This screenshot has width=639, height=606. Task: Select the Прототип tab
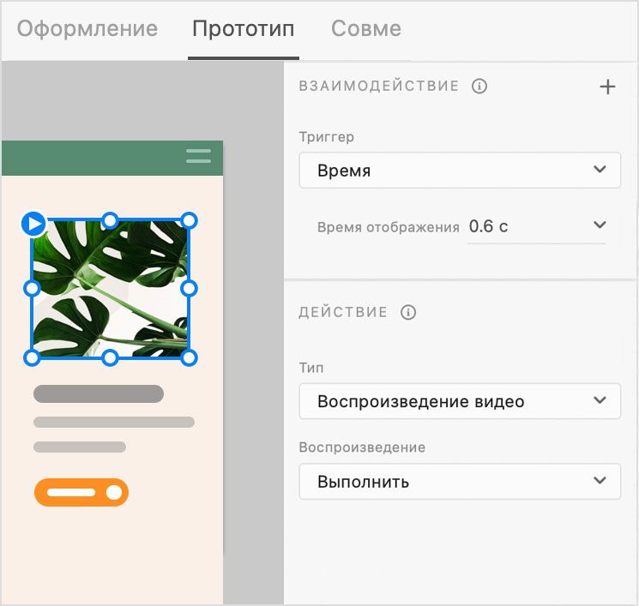(x=244, y=29)
